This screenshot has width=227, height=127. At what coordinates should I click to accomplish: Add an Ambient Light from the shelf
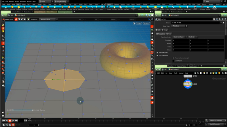click(x=187, y=8)
